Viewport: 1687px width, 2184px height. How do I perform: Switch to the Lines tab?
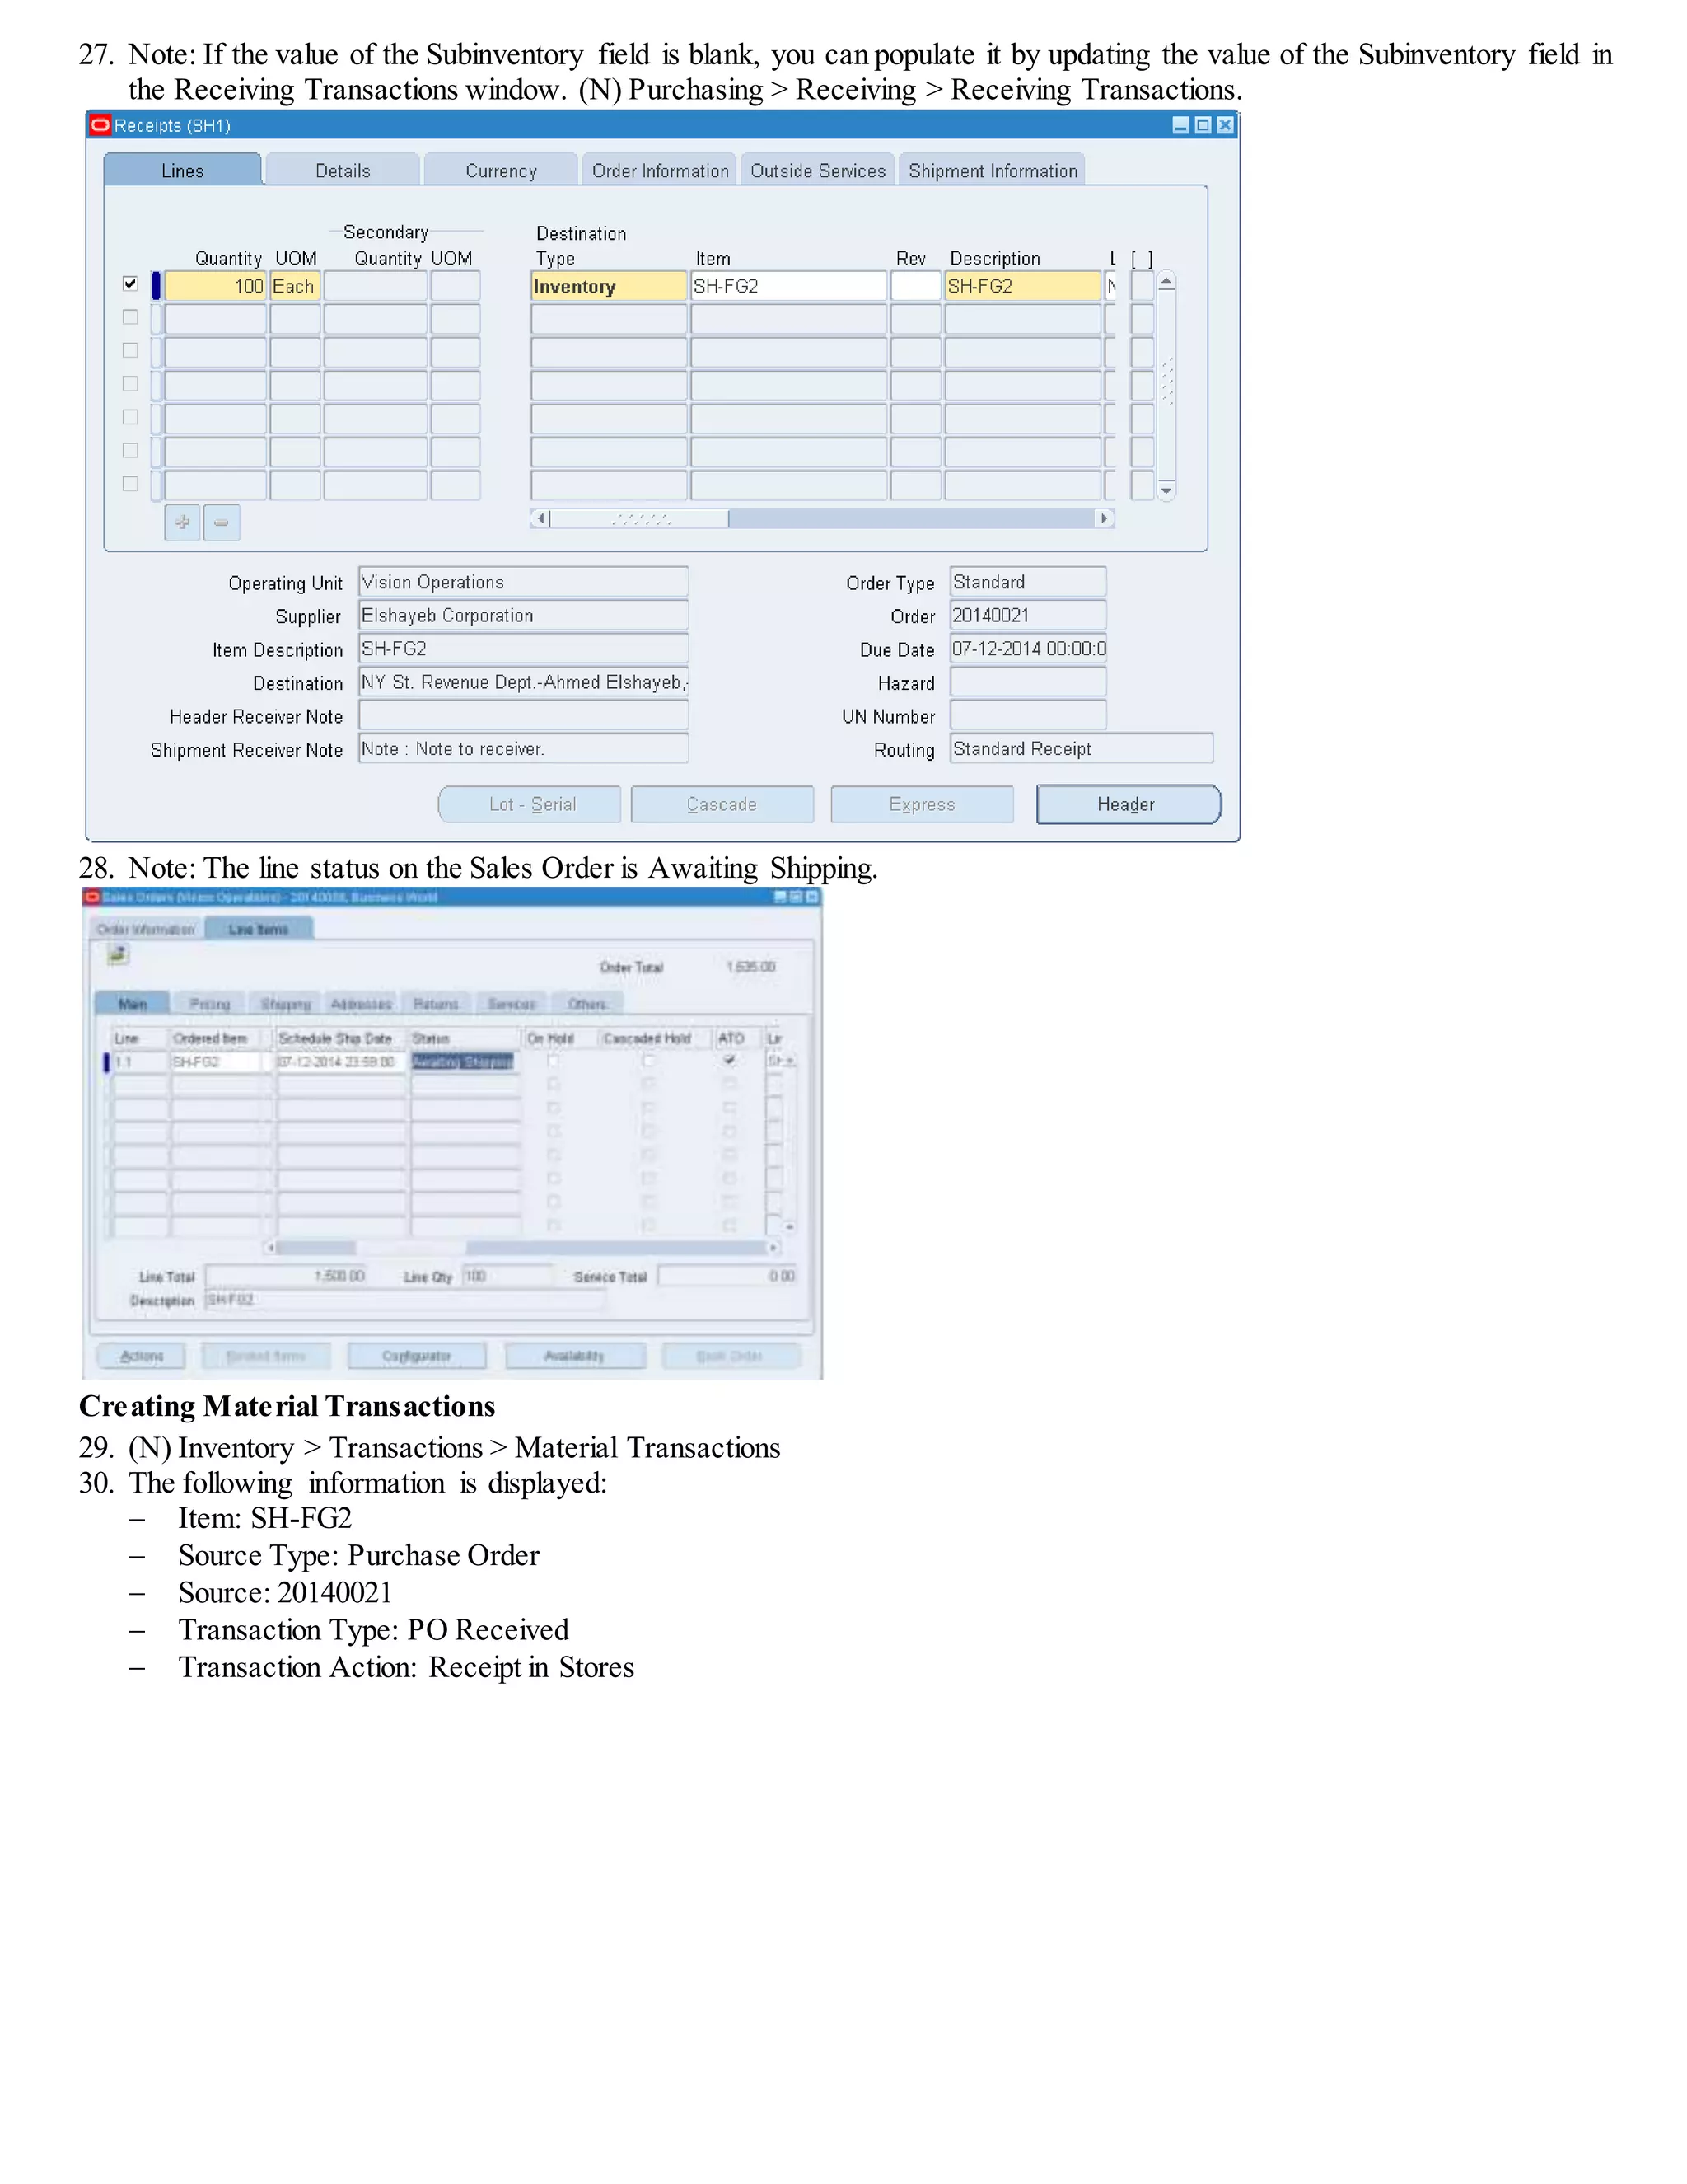point(183,170)
